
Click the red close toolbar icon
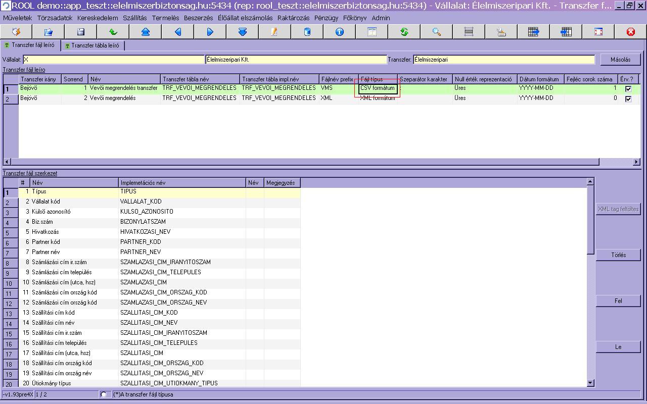tap(631, 32)
